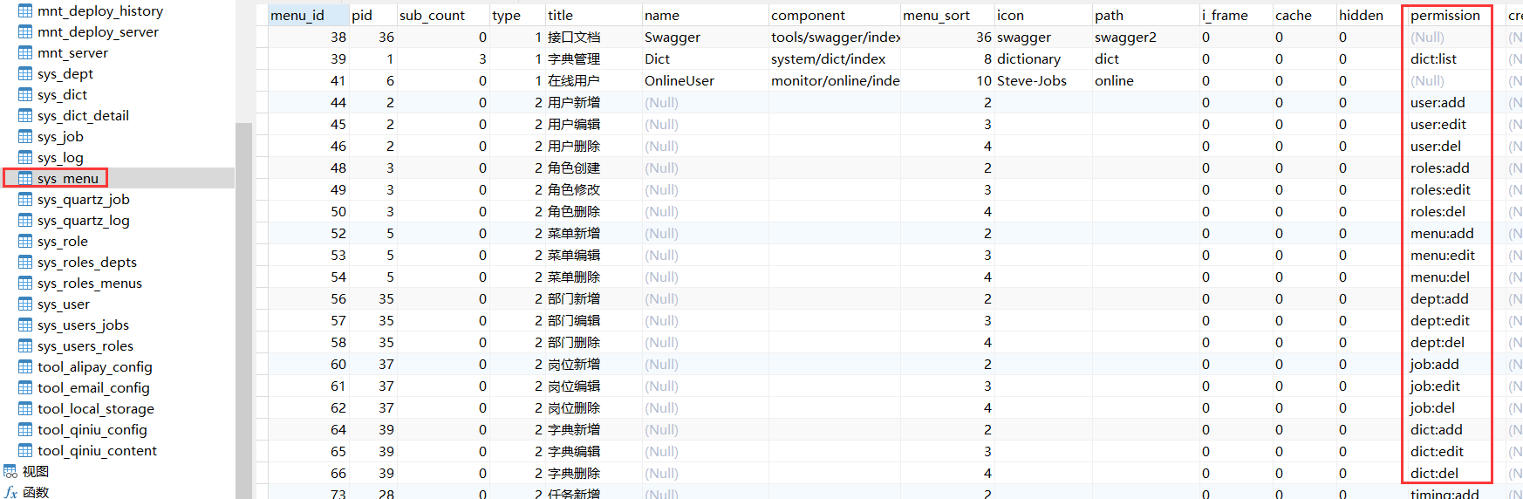This screenshot has width=1523, height=499.
Task: Click the sys_dict_detail table icon
Action: [x=25, y=116]
